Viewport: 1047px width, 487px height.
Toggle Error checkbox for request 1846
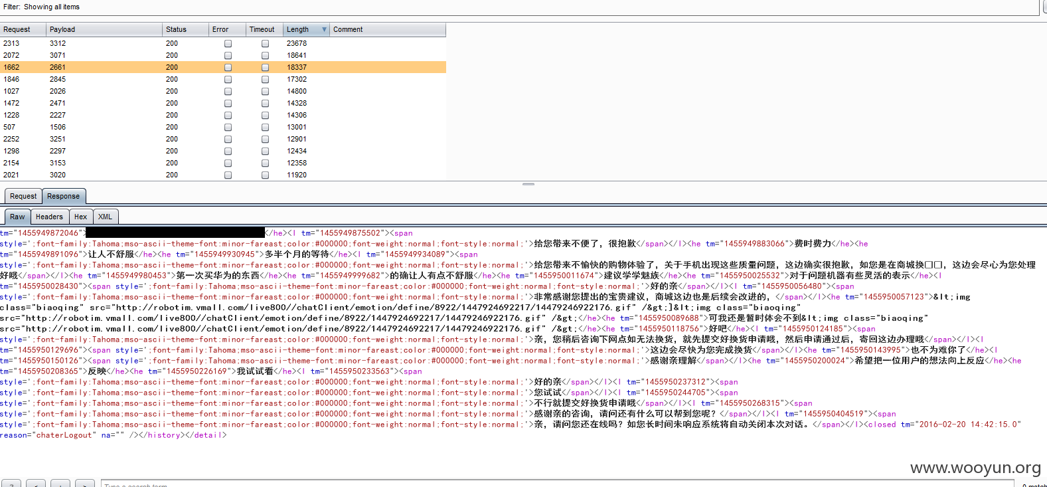228,79
